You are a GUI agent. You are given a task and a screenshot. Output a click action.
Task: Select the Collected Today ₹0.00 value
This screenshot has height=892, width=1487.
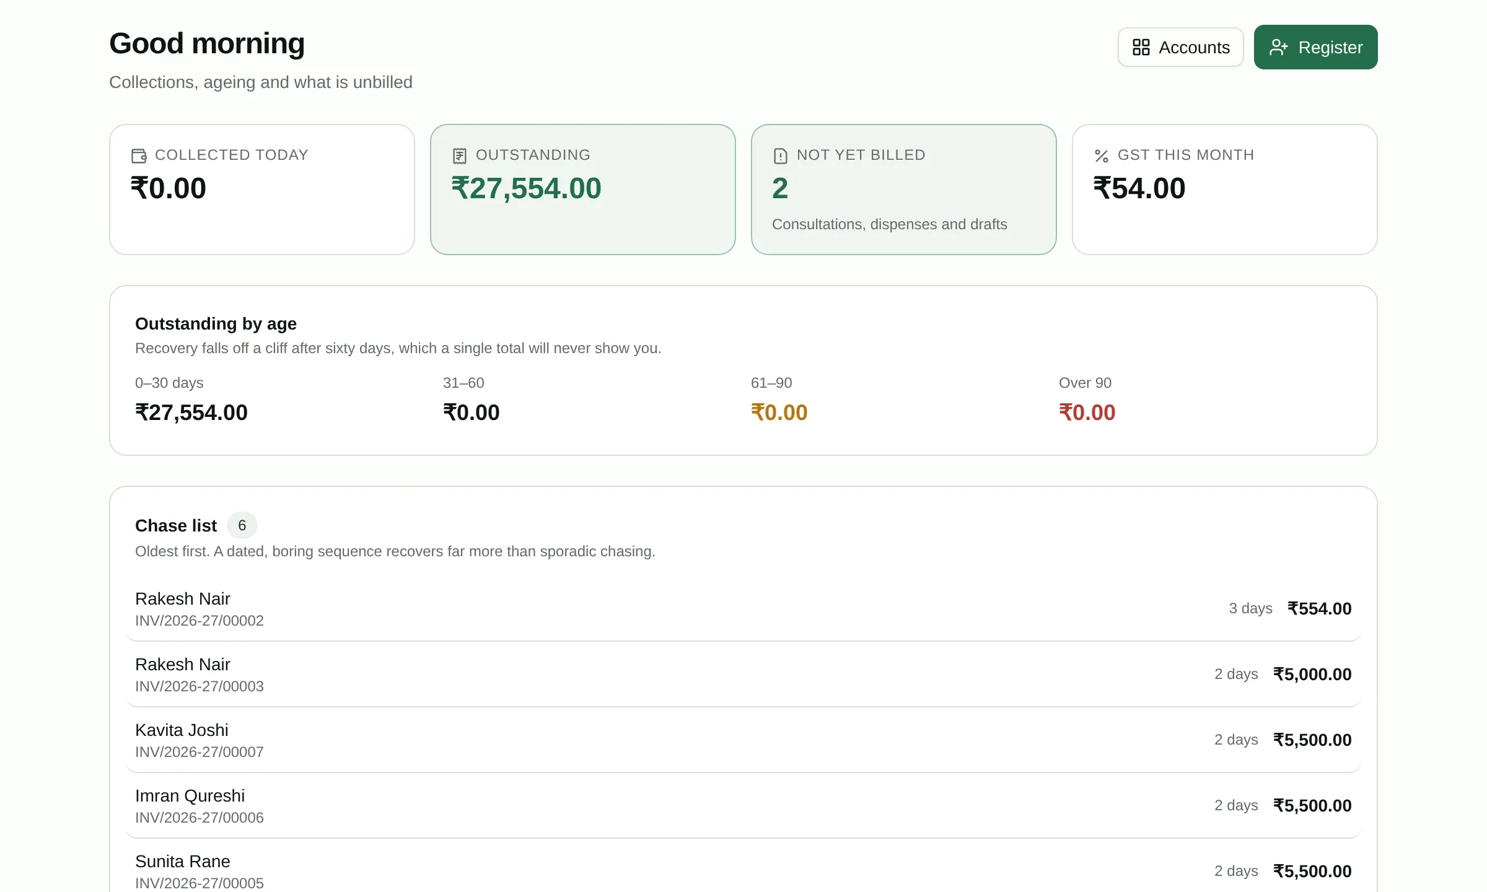coord(168,188)
